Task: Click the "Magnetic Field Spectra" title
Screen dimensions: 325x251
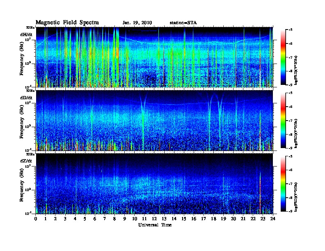Action: tap(67, 23)
